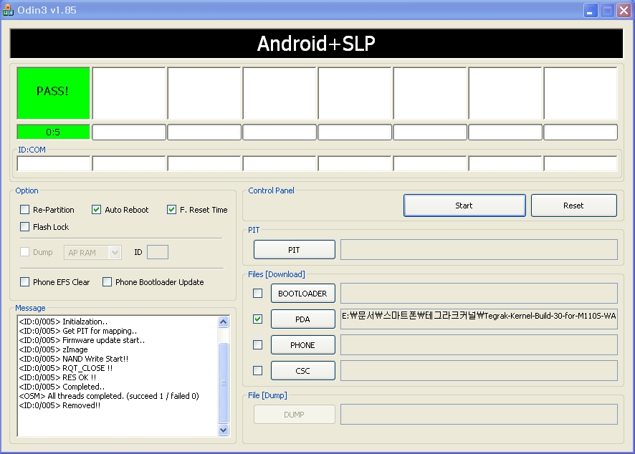Click the Message log scroll-down arrow
Viewport: 635px width, 454px height.
tap(223, 430)
